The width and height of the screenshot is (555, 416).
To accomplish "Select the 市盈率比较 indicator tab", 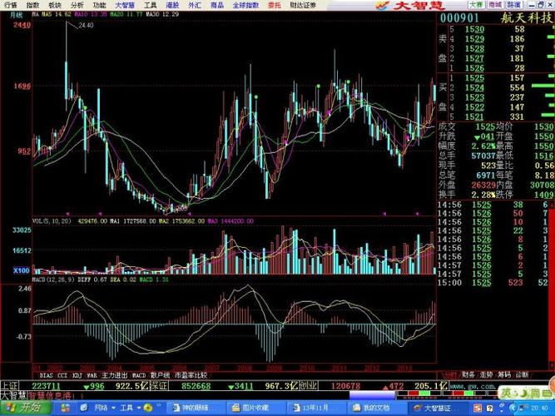I will click(191, 375).
